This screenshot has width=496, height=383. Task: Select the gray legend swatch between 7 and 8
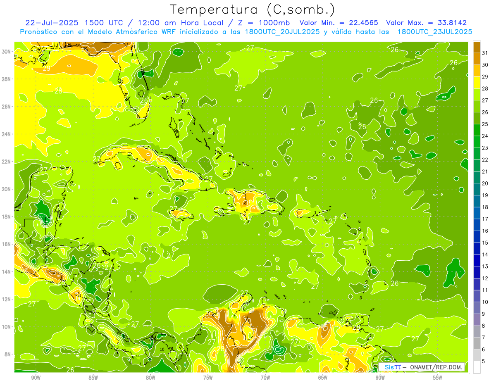(477, 332)
